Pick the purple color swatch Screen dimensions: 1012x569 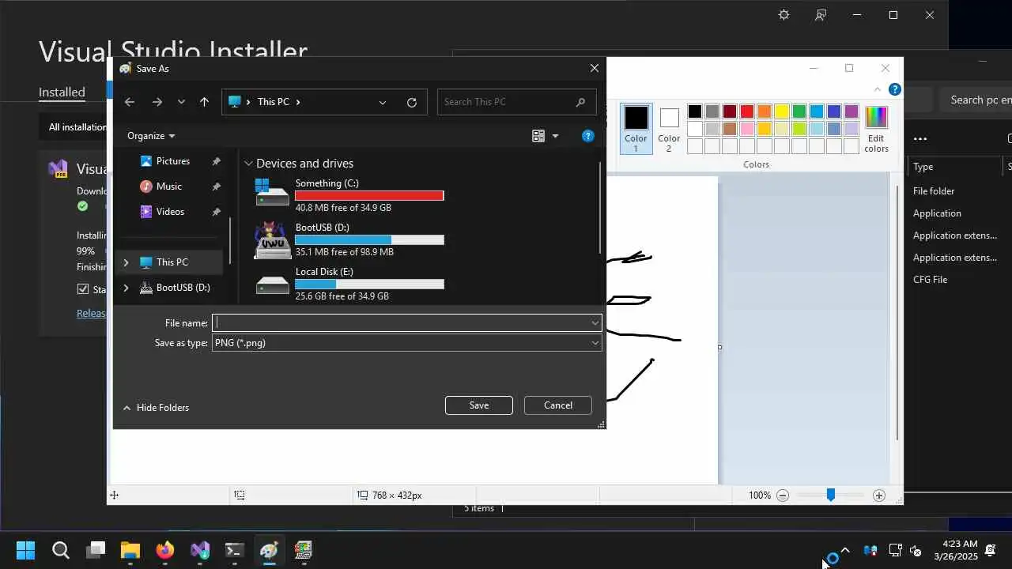(x=852, y=111)
